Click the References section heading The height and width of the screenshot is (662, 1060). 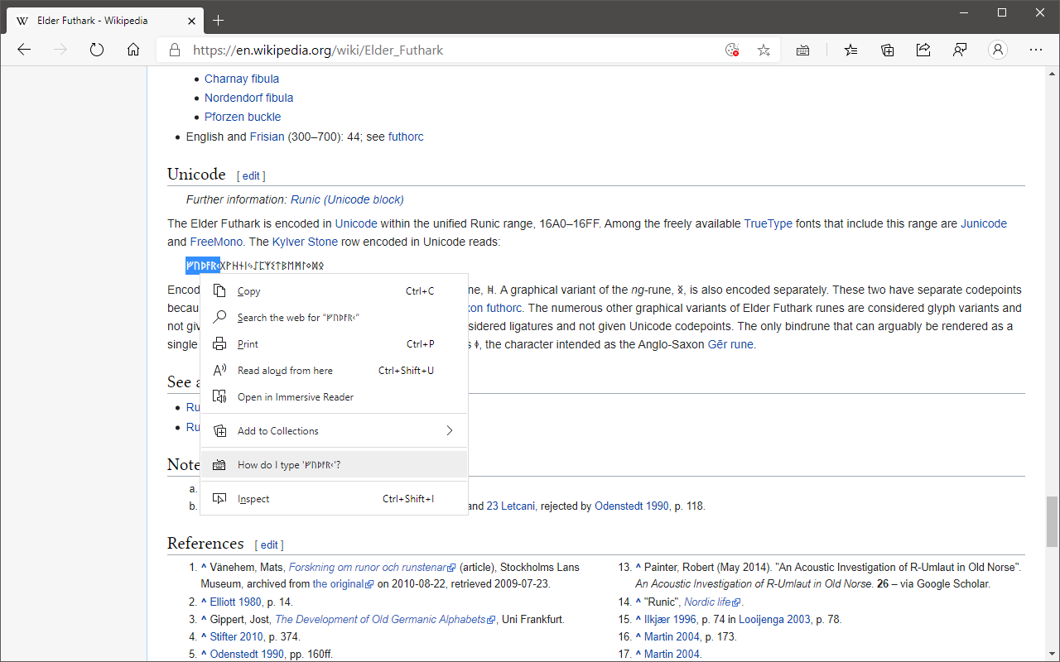click(x=205, y=544)
